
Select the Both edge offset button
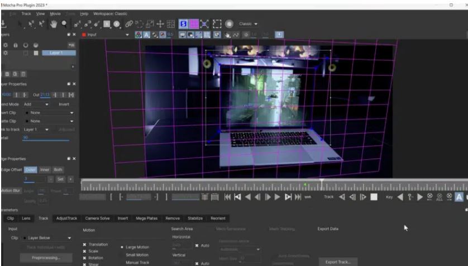click(x=58, y=169)
